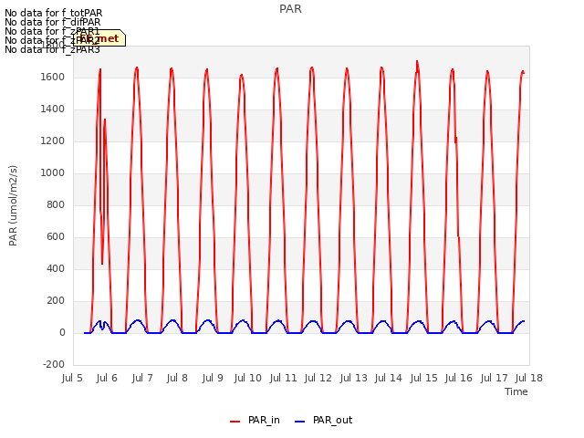Click the Jul 14 x-axis tick label

tap(389, 379)
